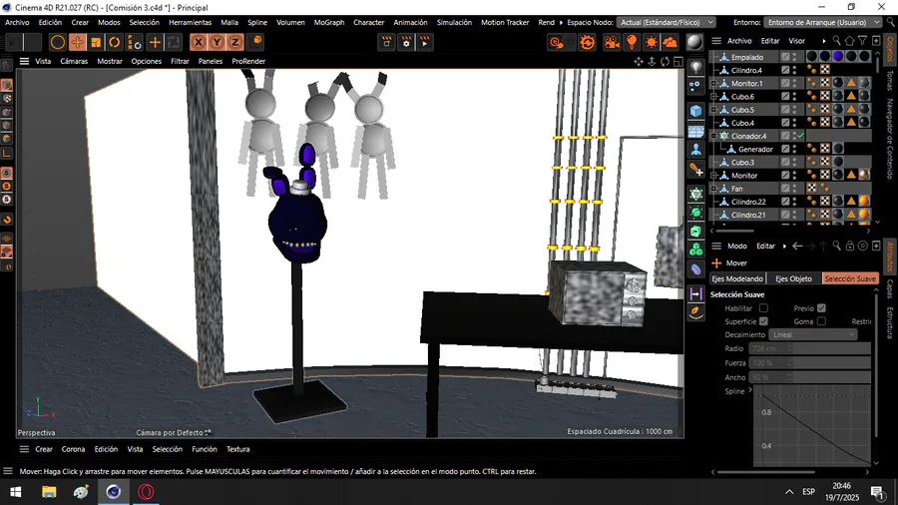
Task: Search objects with magnifier in Object Manager
Action: click(x=837, y=41)
